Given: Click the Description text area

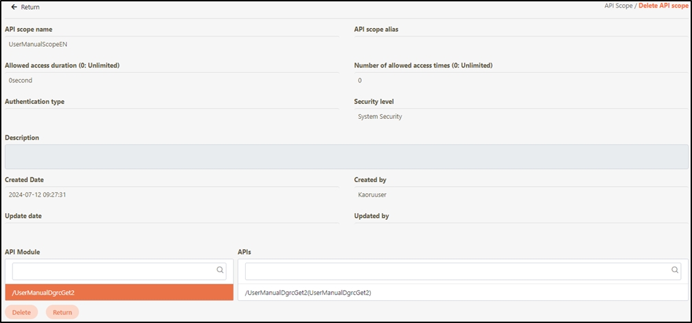Looking at the screenshot, I should pyautogui.click(x=346, y=157).
